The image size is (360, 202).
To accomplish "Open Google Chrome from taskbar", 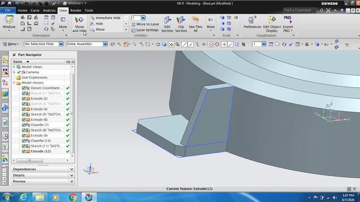I will tap(73, 197).
